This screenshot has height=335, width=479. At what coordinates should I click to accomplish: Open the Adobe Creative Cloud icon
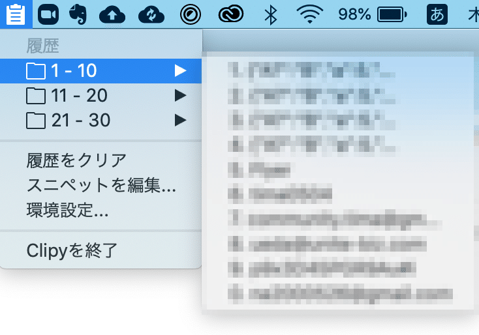pos(231,14)
